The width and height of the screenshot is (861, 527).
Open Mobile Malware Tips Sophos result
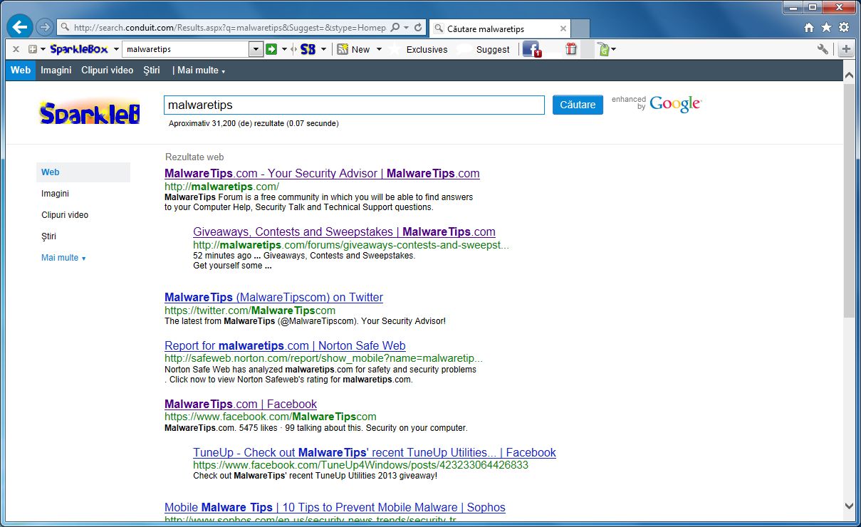(x=335, y=508)
